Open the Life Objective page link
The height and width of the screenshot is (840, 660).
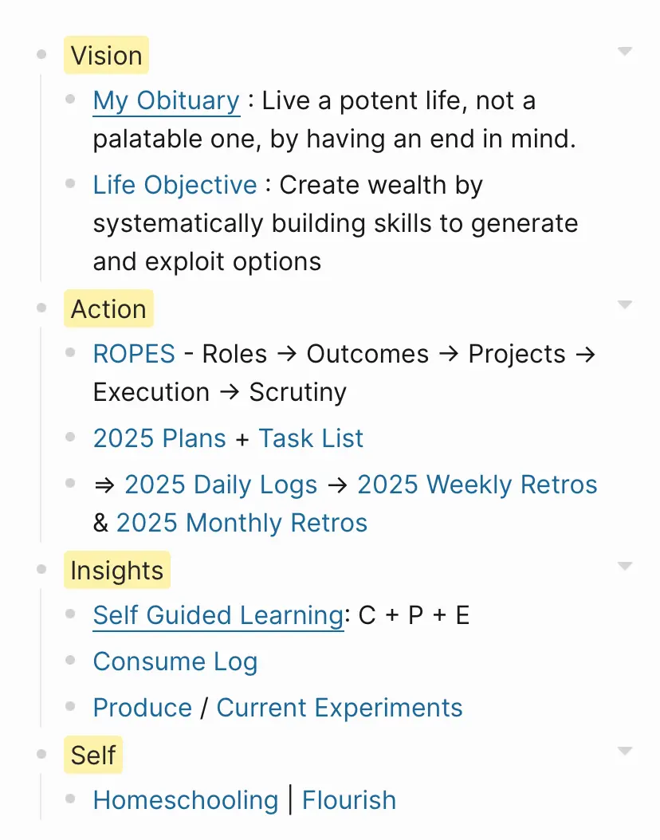pos(175,186)
